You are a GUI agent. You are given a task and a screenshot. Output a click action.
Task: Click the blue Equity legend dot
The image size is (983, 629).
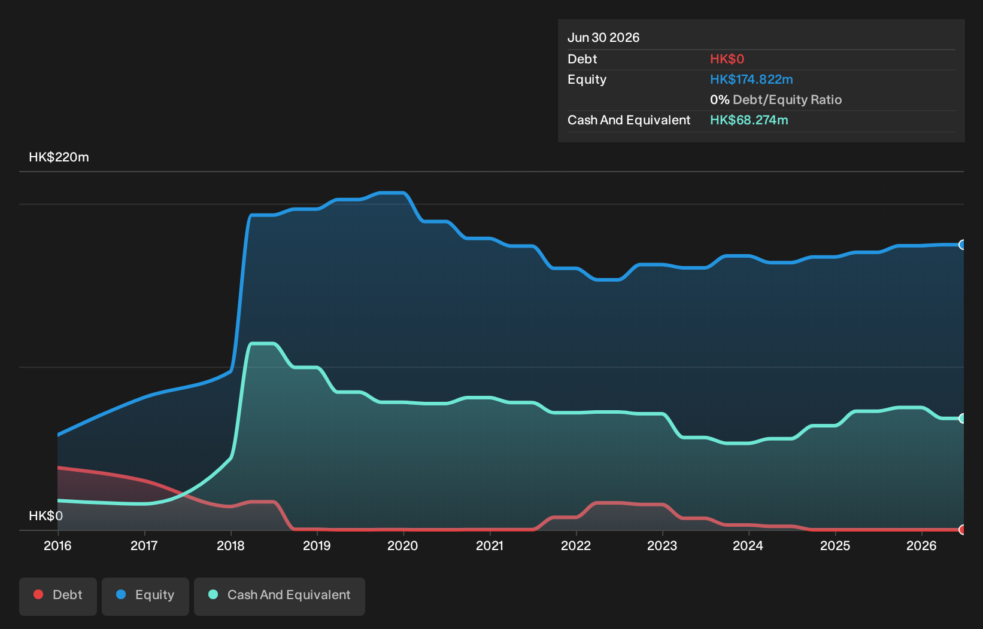121,594
